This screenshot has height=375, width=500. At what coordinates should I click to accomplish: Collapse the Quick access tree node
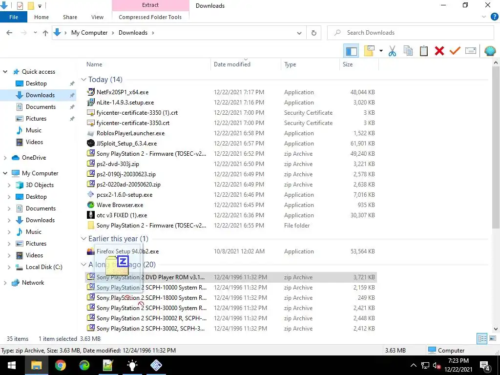5,72
